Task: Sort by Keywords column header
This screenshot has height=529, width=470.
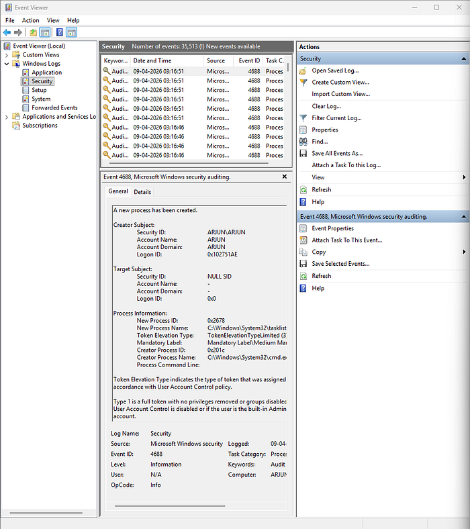Action: tap(115, 60)
